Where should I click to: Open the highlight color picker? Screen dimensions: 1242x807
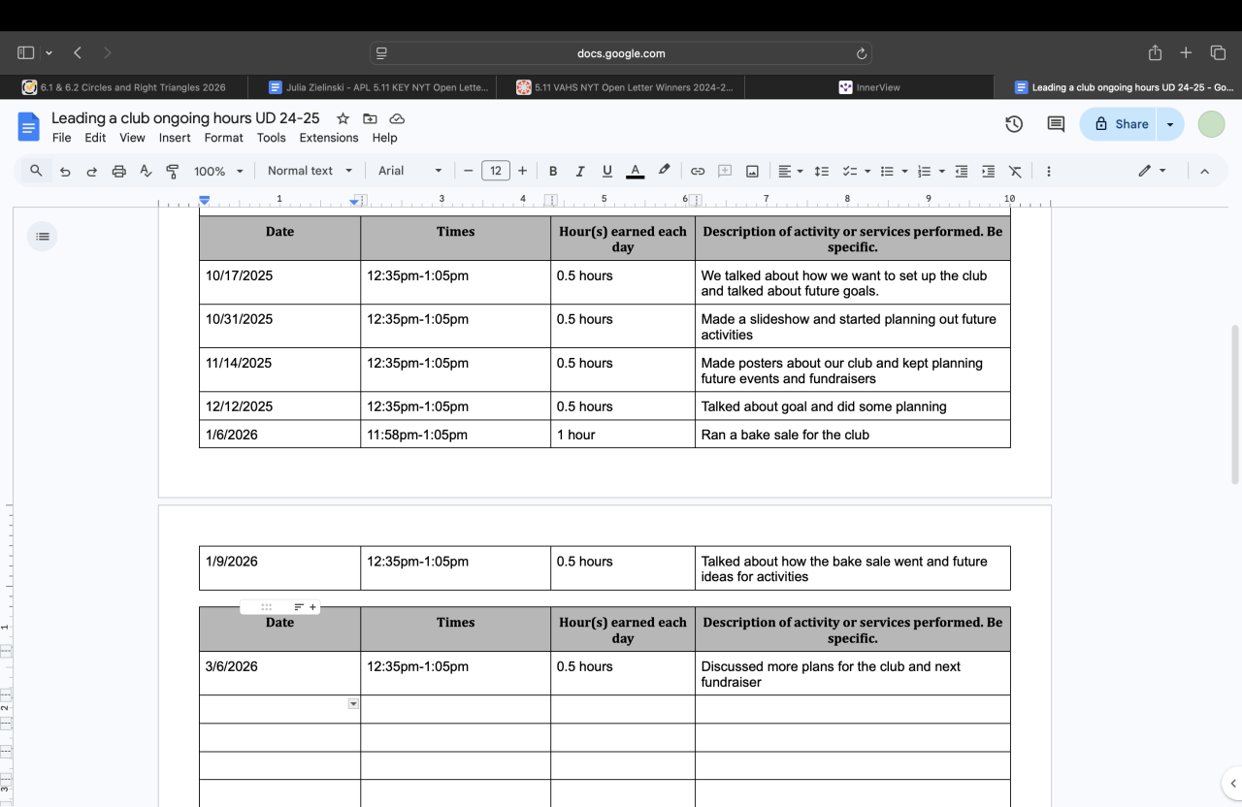click(x=664, y=171)
